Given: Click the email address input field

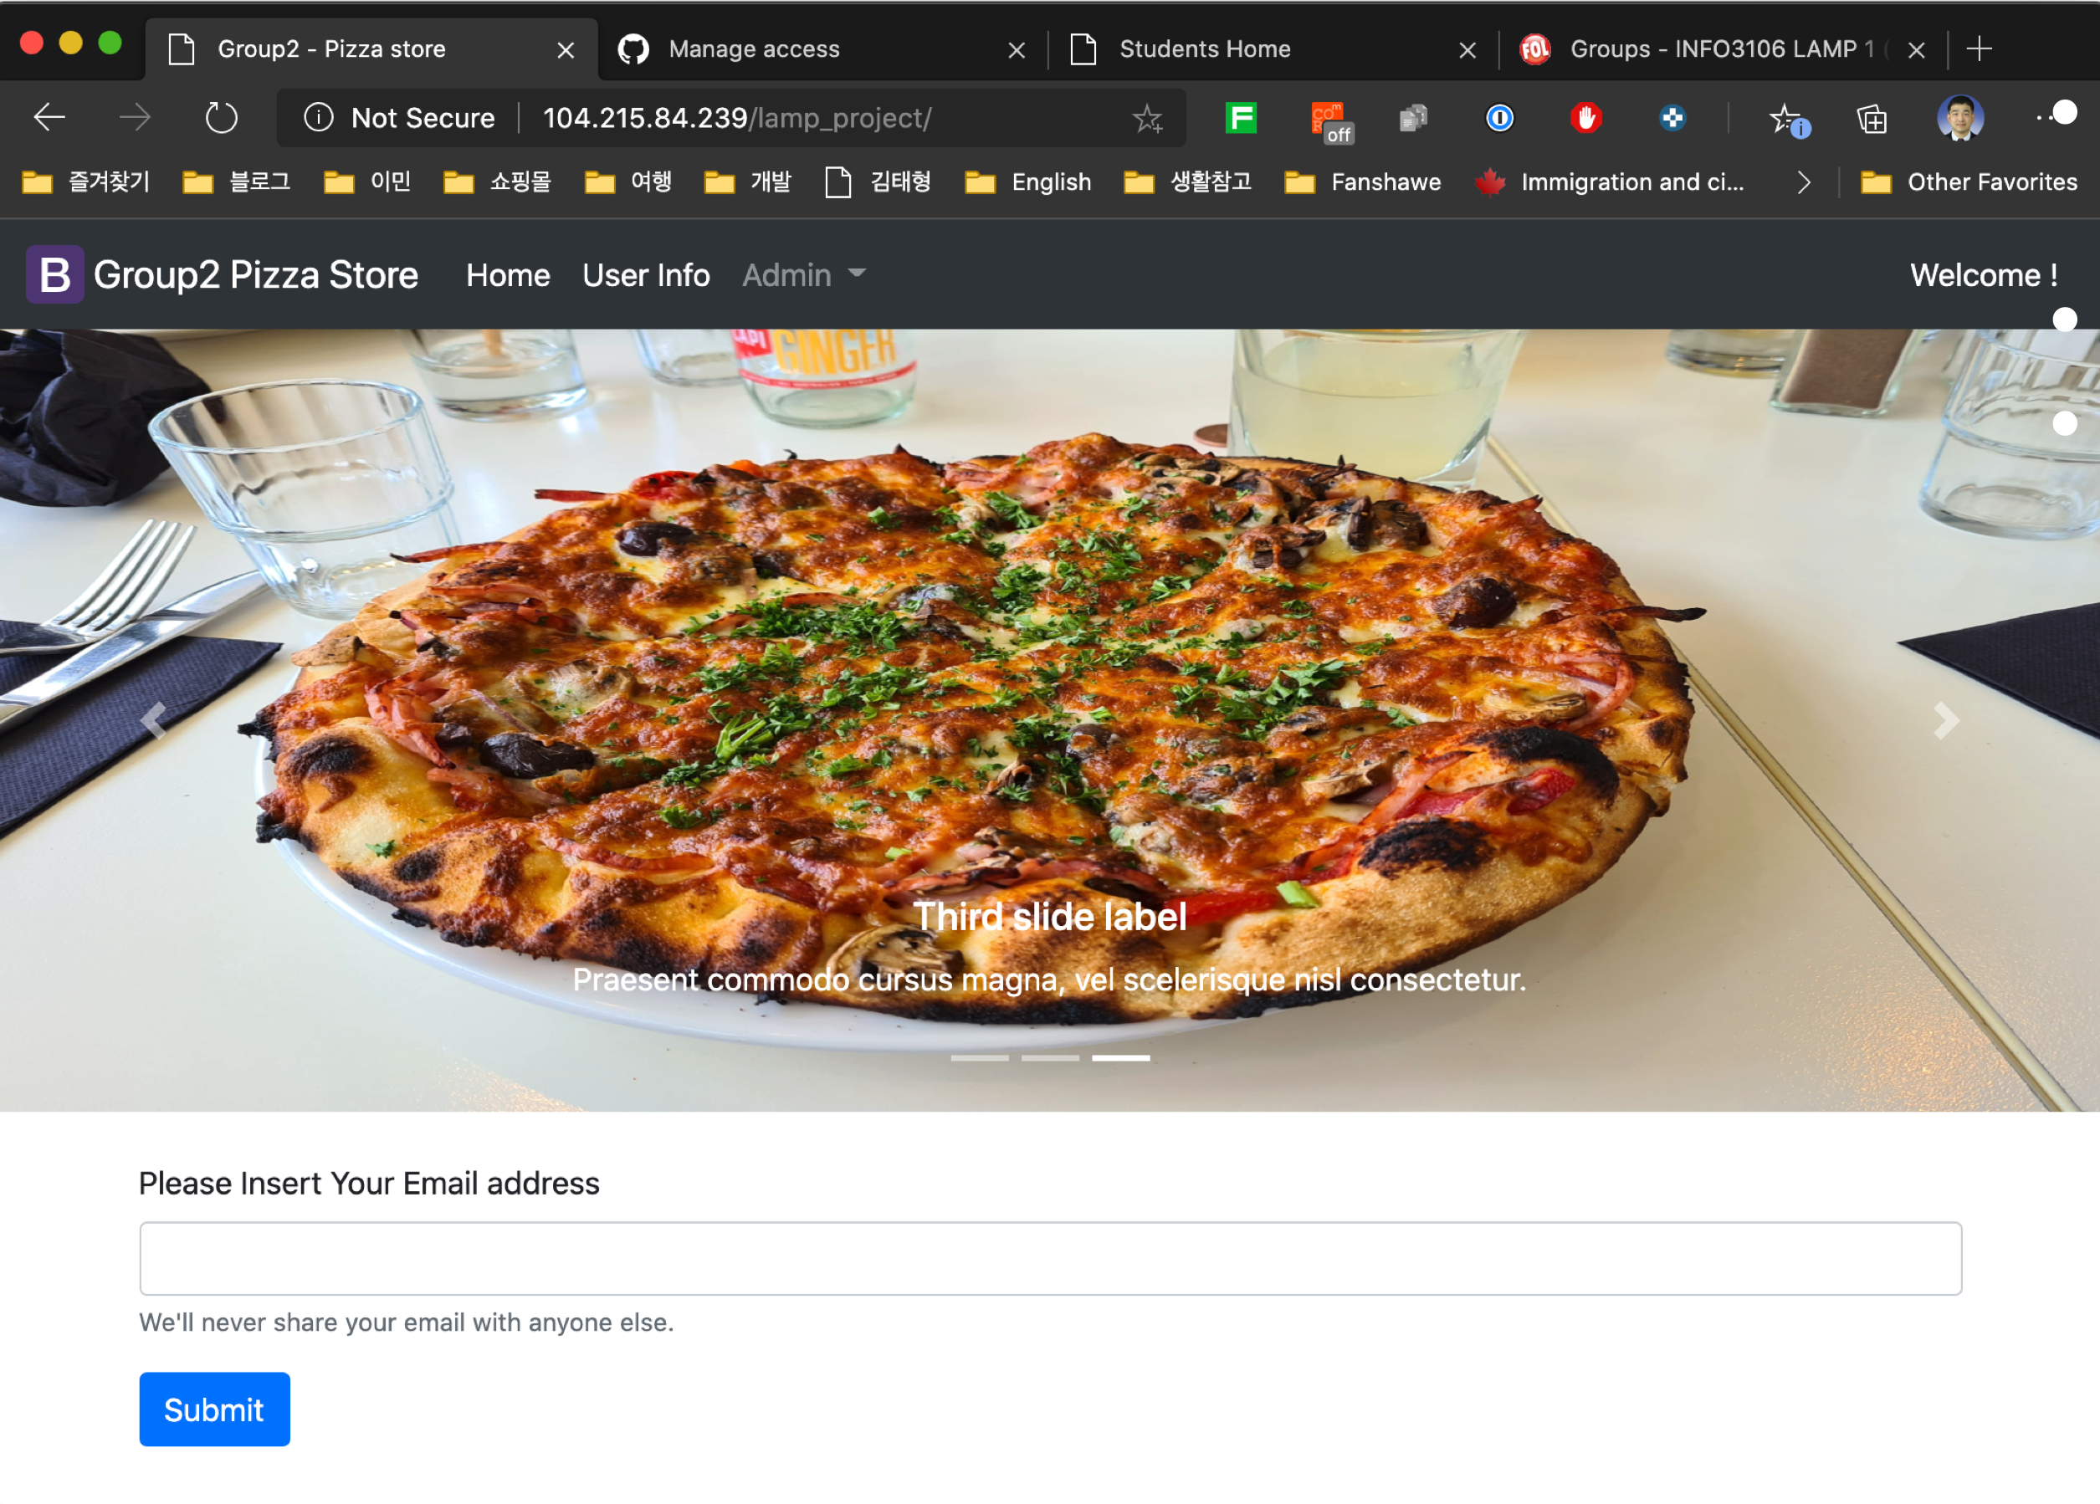Looking at the screenshot, I should pos(1050,1258).
